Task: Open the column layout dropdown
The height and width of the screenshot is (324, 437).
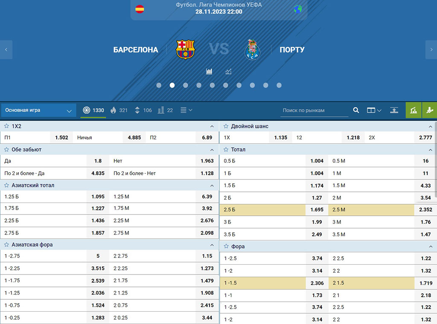Action: (374, 110)
